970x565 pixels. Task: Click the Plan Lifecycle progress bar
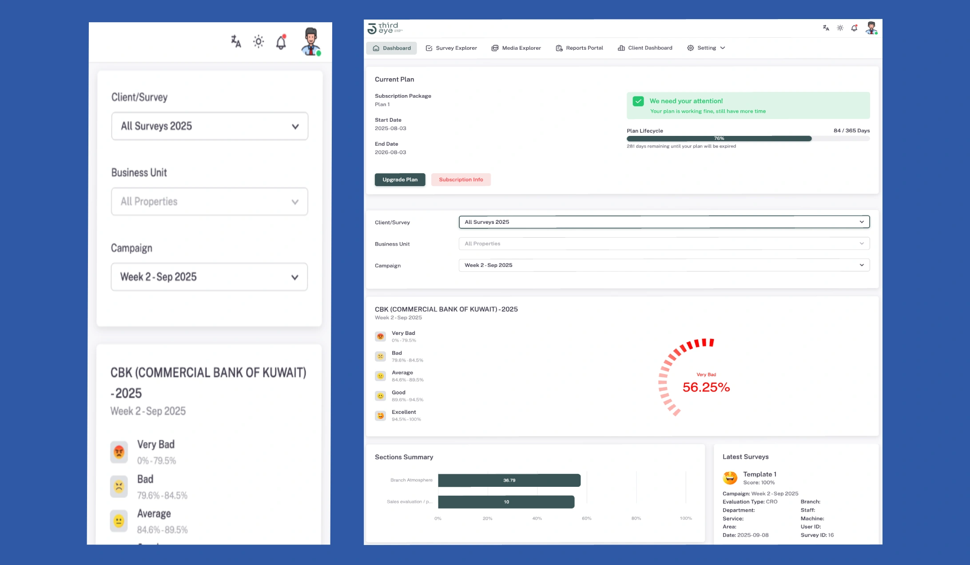(x=719, y=139)
